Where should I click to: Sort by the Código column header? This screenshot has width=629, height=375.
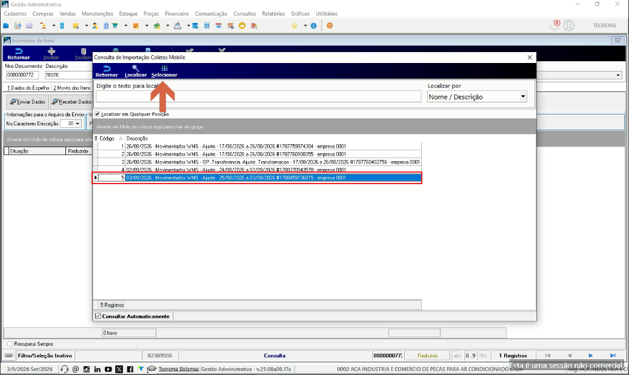point(107,138)
